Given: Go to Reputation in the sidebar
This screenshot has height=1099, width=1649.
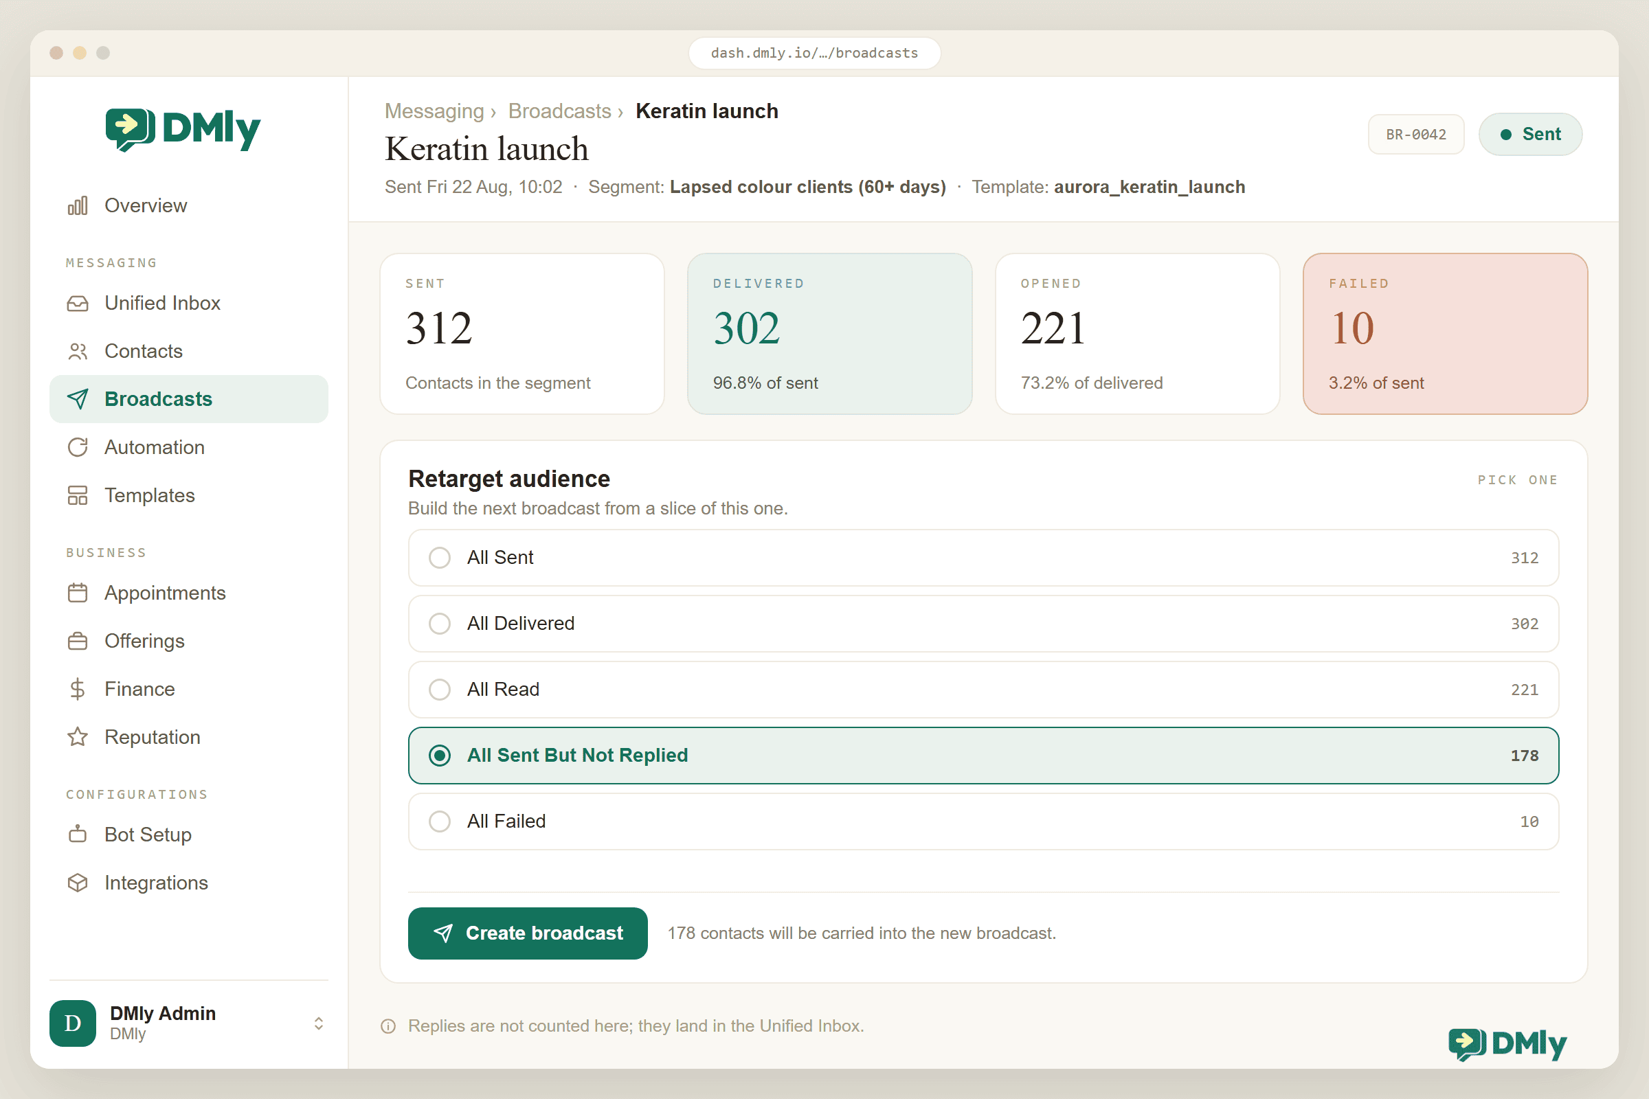Looking at the screenshot, I should (x=190, y=737).
